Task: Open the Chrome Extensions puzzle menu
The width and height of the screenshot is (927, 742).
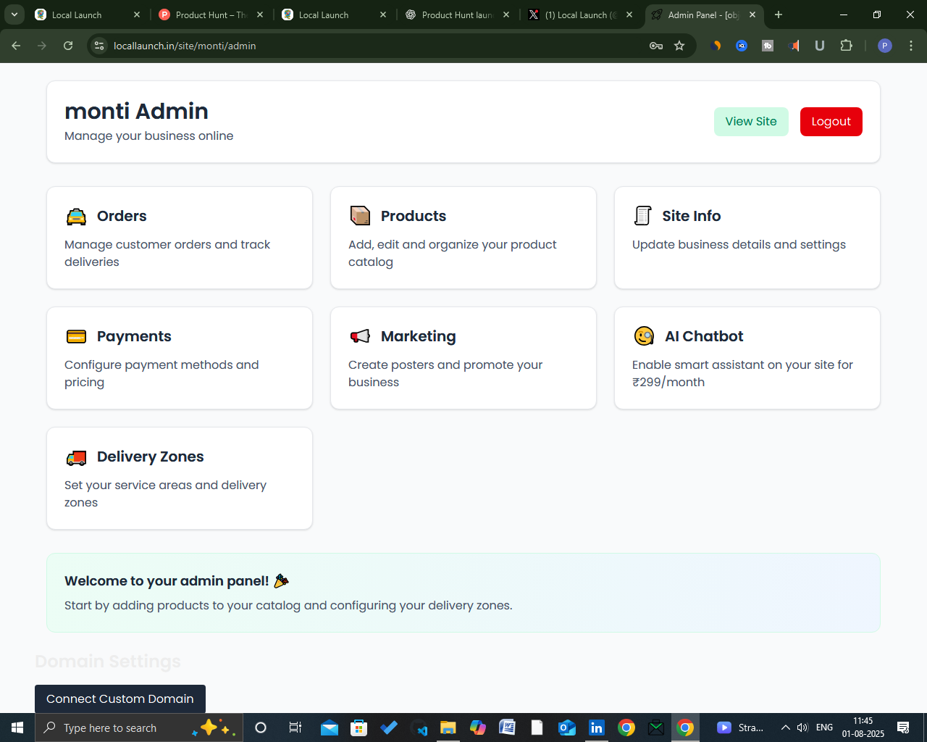Action: pyautogui.click(x=846, y=46)
